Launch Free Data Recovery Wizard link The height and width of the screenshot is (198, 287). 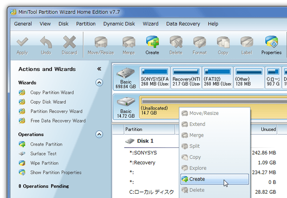pyautogui.click(x=58, y=121)
